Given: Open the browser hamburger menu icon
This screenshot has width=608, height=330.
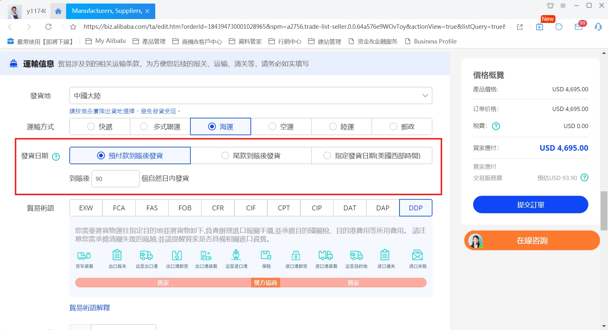Looking at the screenshot, I should point(563,5).
